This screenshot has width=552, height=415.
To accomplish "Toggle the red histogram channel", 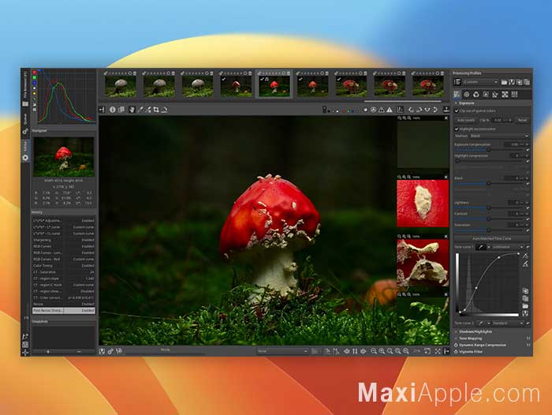I will pos(35,73).
